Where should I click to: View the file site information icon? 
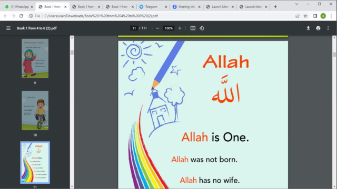31,16
